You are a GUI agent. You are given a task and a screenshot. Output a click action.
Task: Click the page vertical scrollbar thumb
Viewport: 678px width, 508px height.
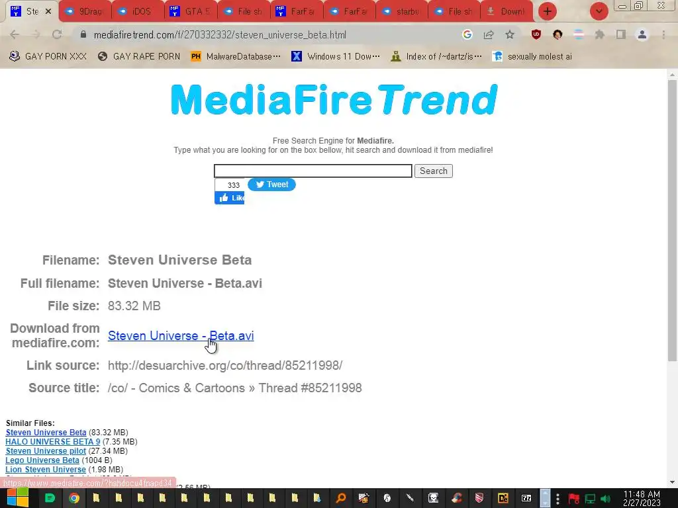point(672,220)
